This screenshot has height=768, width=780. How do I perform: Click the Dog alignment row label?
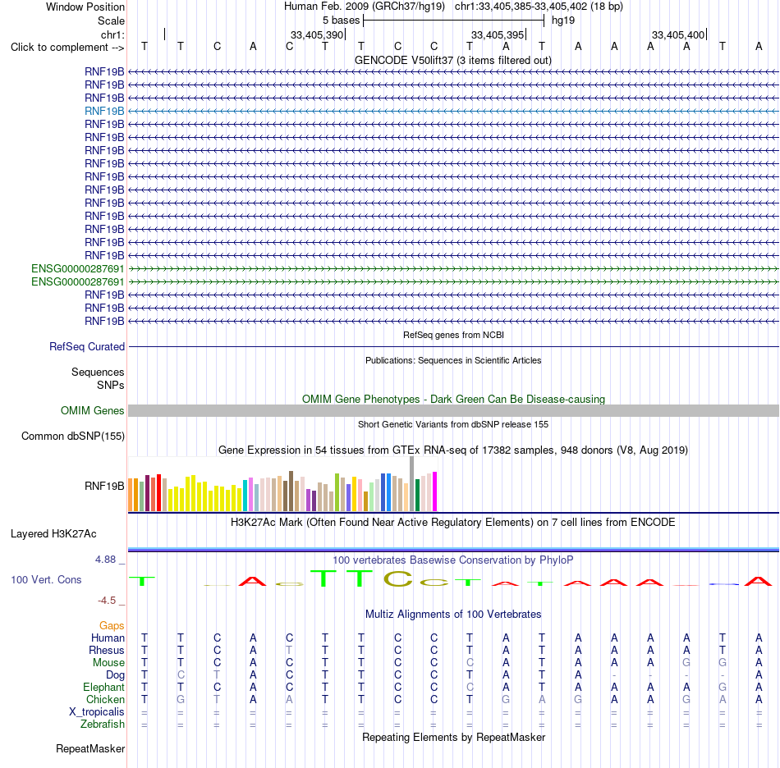[116, 675]
